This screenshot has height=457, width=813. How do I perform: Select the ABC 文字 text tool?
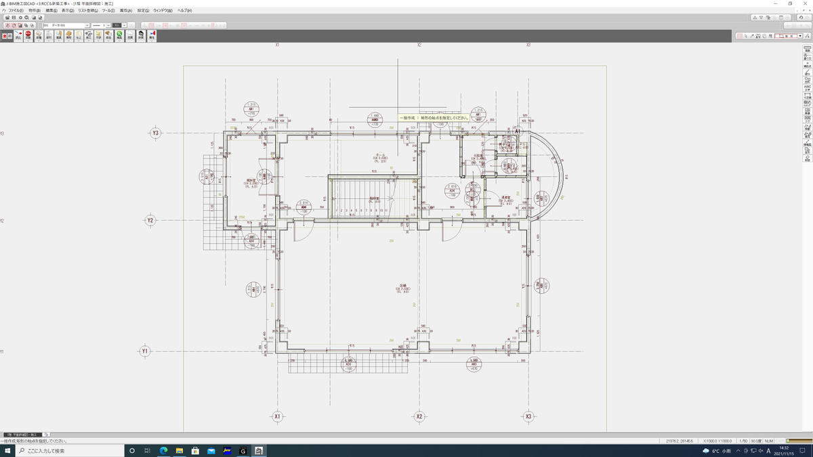tap(808, 87)
